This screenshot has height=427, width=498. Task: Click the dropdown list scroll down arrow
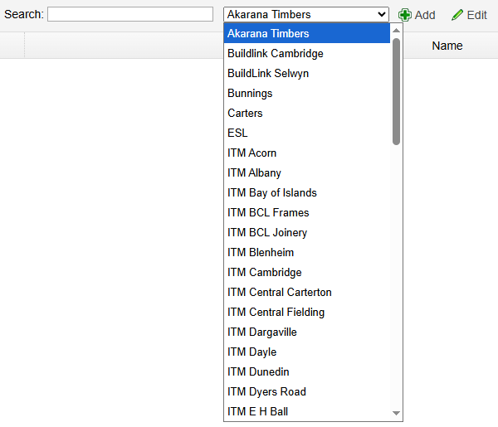[396, 413]
